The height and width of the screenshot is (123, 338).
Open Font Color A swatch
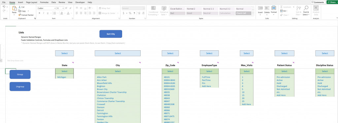pyautogui.click(x=68, y=13)
